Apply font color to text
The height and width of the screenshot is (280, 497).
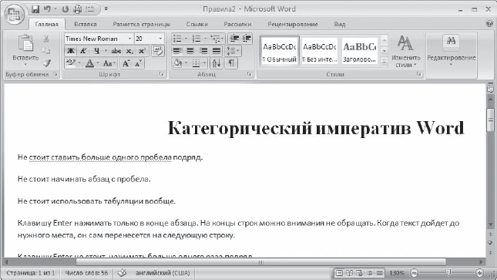tap(90, 63)
